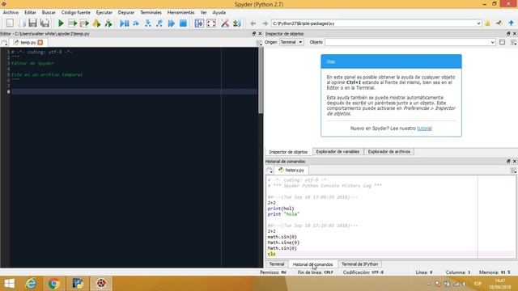Run the current cell
The height and width of the screenshot is (291, 518).
(72, 23)
